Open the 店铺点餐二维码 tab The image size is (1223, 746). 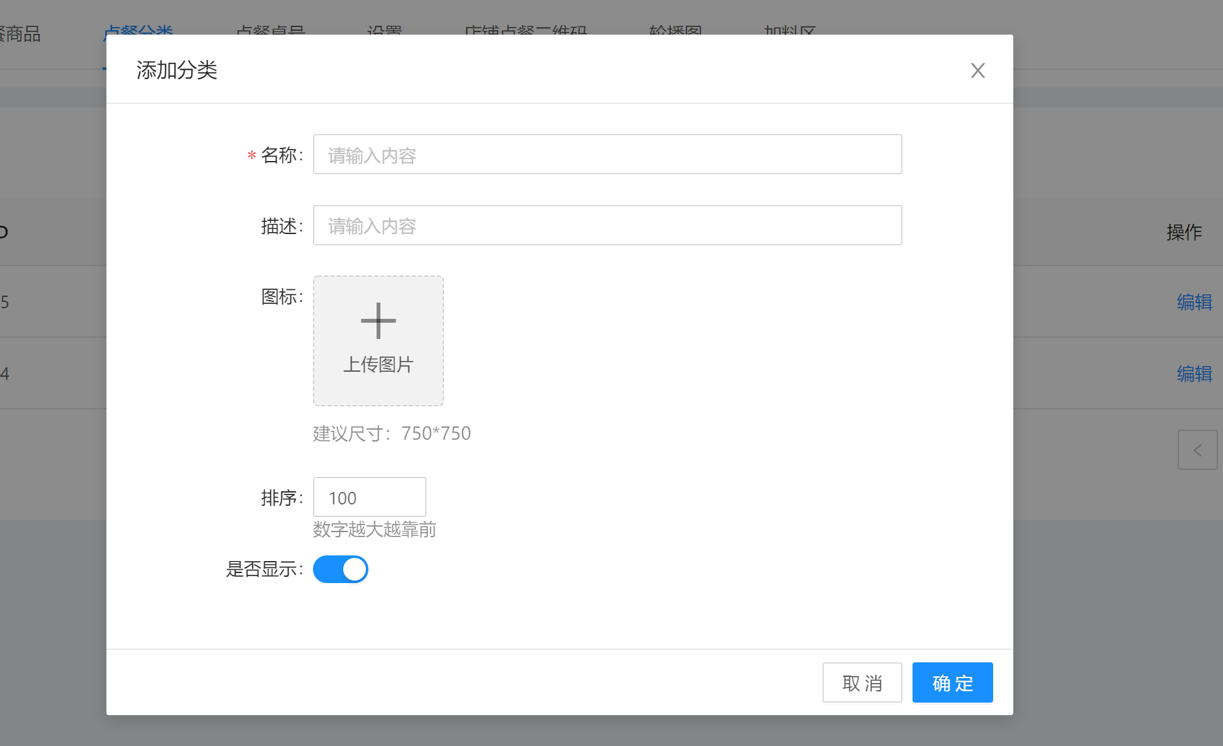(525, 30)
